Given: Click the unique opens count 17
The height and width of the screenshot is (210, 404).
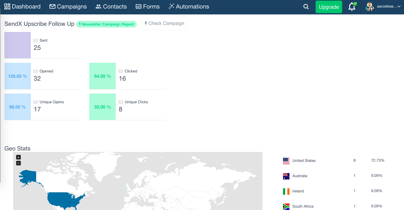Looking at the screenshot, I should 37,109.
